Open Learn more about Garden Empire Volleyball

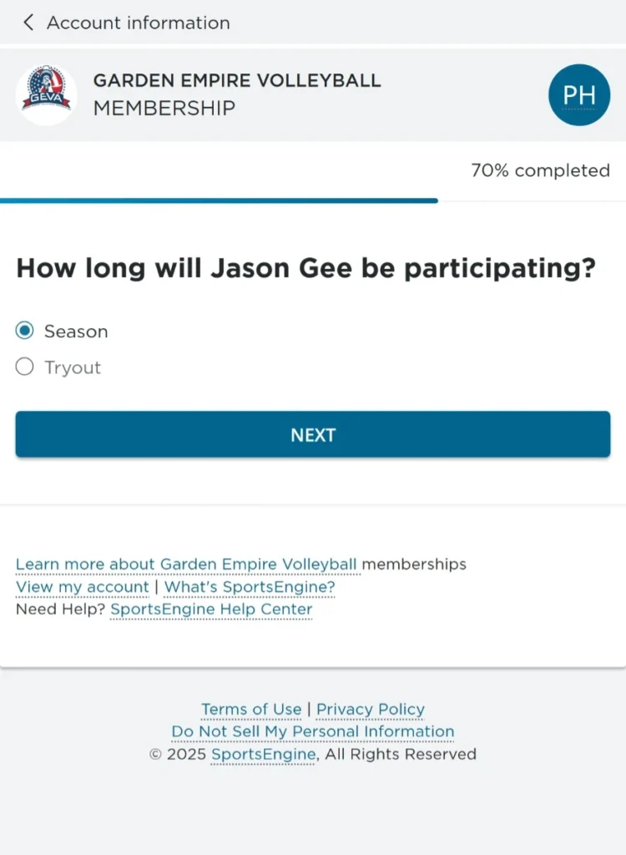[186, 564]
